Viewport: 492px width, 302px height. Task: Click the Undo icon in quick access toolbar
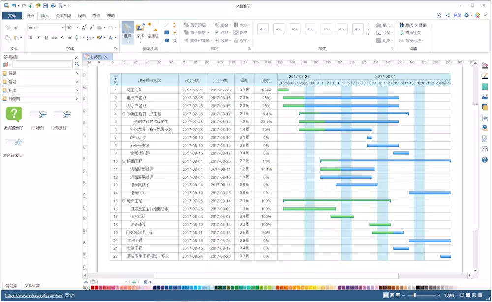pyautogui.click(x=14, y=5)
